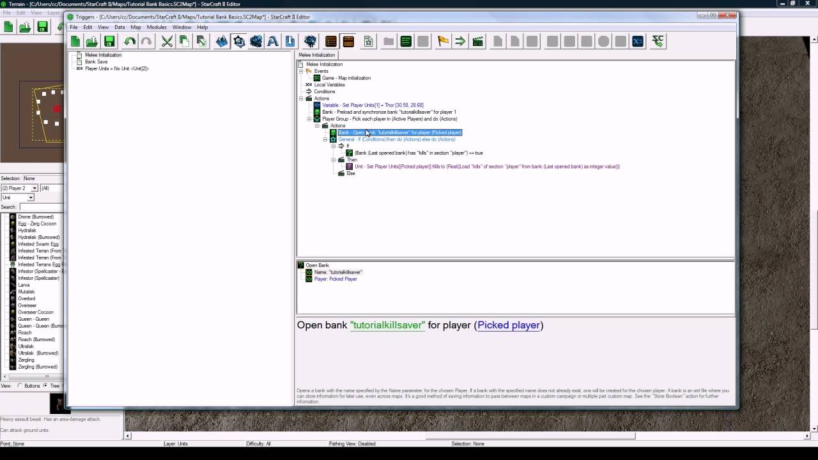Click the green New Action list icon

[x=406, y=42]
